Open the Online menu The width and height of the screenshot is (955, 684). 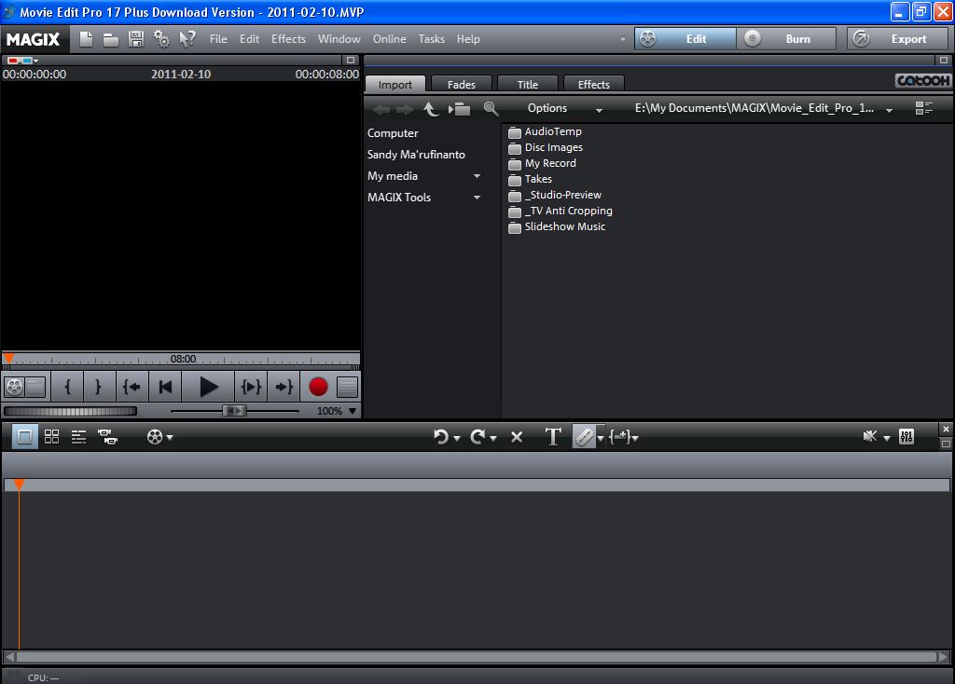point(389,39)
